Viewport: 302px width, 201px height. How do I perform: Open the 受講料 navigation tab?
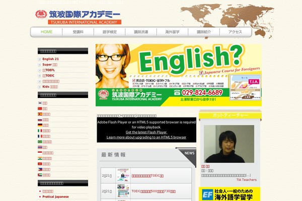click(x=78, y=32)
